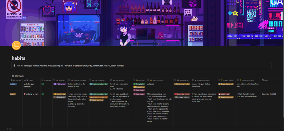The width and height of the screenshot is (284, 131).
Task: Click the 'Habit stacking' cue tag
Action: click(x=96, y=100)
